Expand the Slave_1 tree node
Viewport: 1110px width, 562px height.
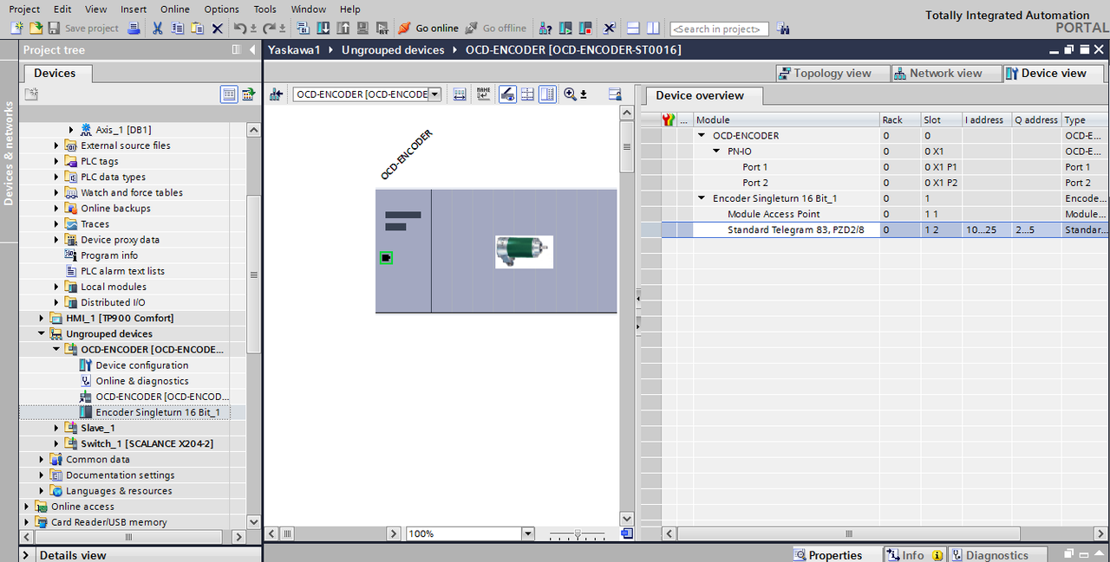tap(57, 428)
